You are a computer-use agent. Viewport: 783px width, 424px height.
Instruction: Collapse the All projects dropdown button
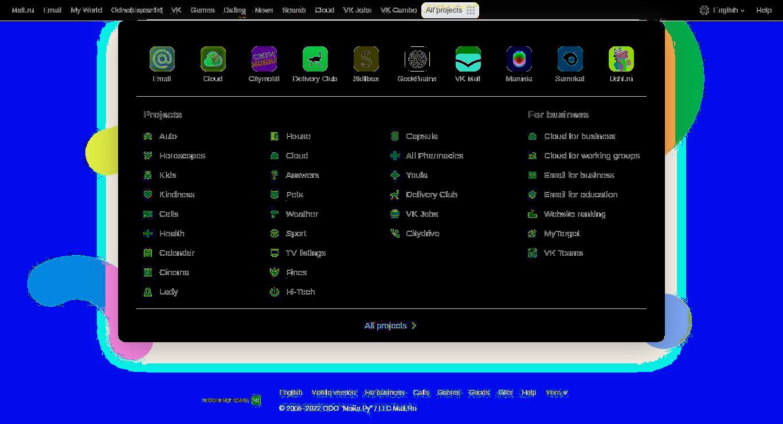[x=450, y=10]
